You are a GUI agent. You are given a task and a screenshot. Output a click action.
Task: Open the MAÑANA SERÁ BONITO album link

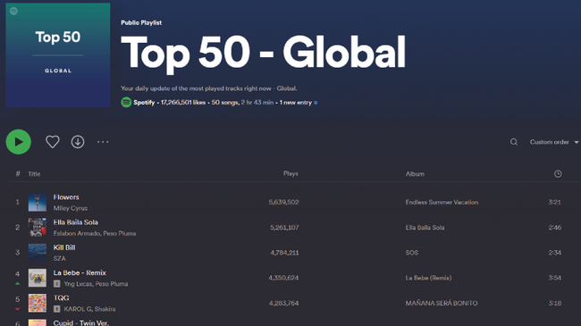pyautogui.click(x=442, y=303)
